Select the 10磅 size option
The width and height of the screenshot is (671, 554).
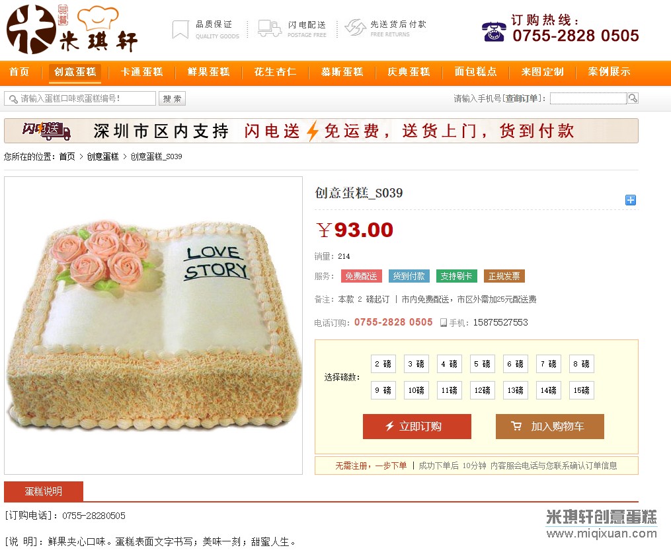click(x=416, y=390)
